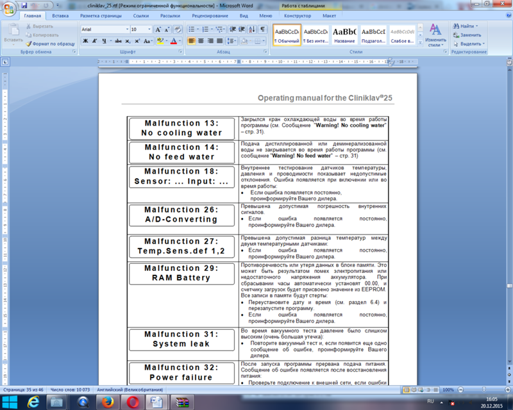513x410 pixels.
Task: Toggle show paragraph marks (¶)
Action: click(262, 29)
